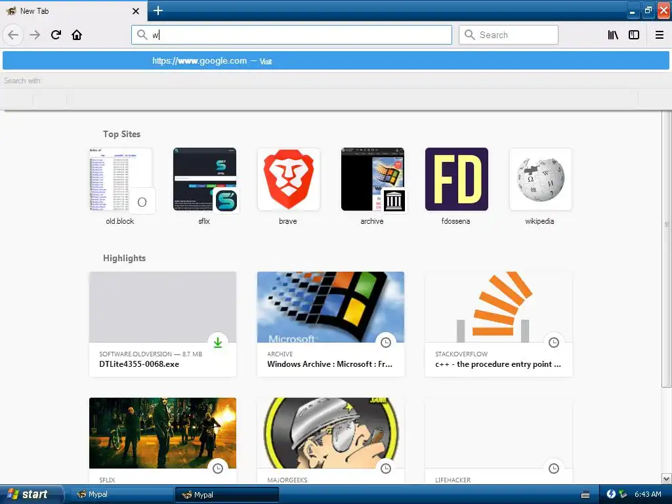Screen dimensions: 672x504
Task: Switch to first Mypal taskbar button
Action: [123, 494]
